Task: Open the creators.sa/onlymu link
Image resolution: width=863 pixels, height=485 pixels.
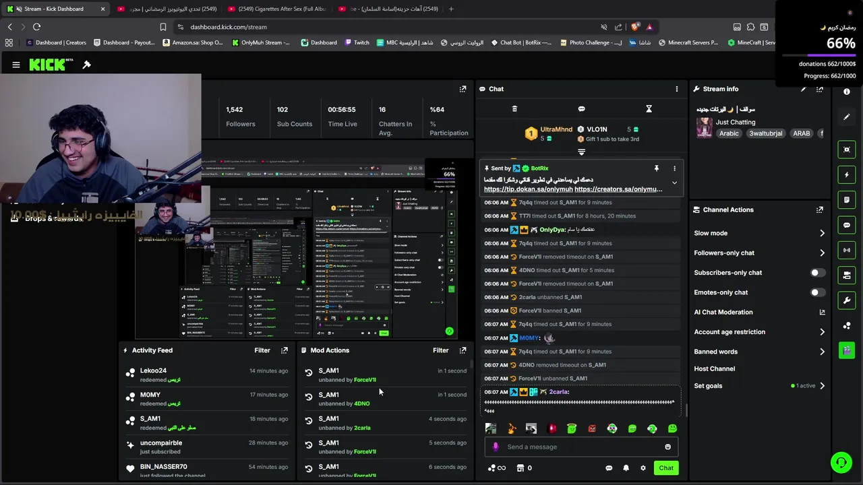Action: [618, 189]
